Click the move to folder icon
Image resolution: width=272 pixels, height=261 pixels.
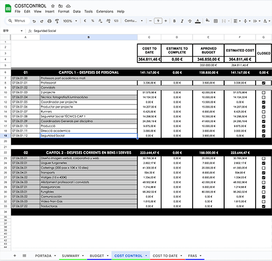pyautogui.click(x=60, y=6)
